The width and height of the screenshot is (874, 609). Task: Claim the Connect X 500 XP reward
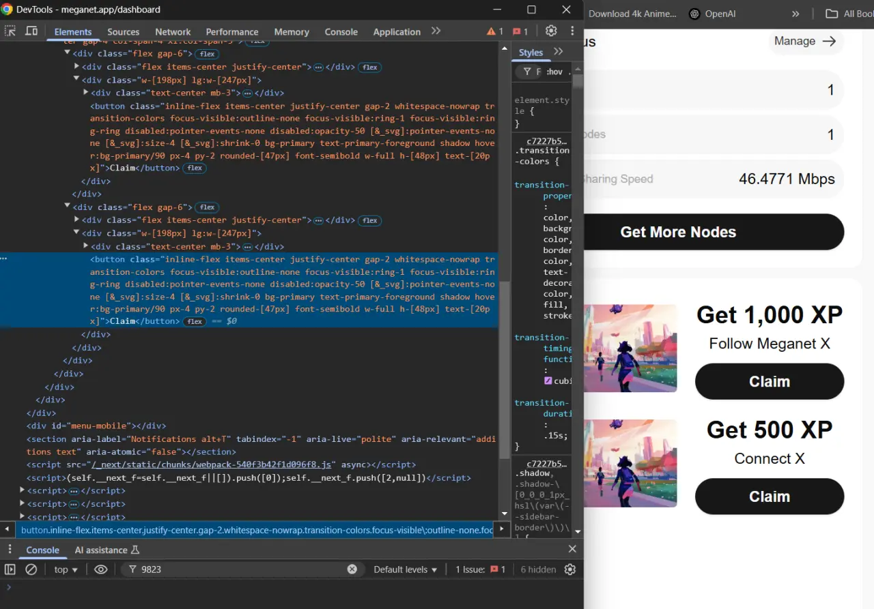(x=770, y=496)
